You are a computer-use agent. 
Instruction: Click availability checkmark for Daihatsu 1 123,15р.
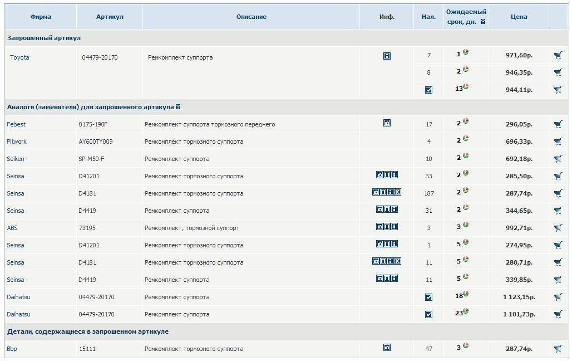(428, 297)
